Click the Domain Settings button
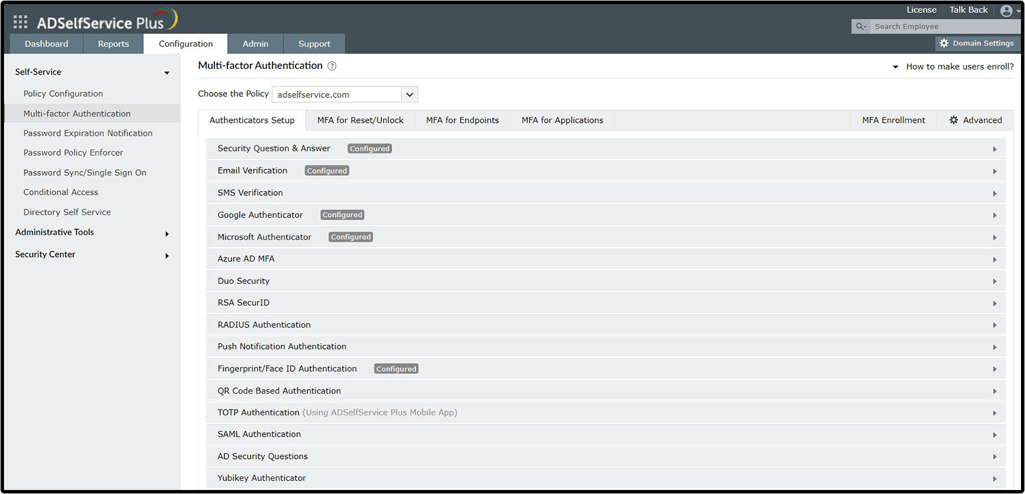1025x494 pixels. pyautogui.click(x=978, y=43)
